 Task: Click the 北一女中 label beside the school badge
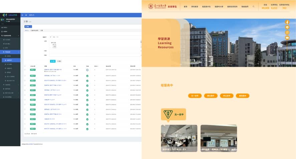pos(179,114)
